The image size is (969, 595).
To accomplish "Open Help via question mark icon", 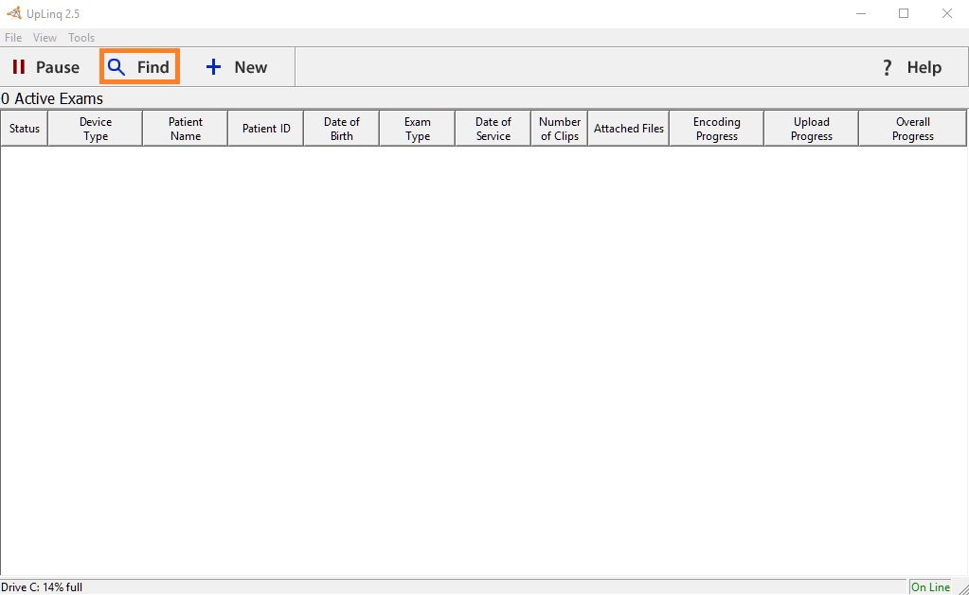I will pyautogui.click(x=888, y=67).
